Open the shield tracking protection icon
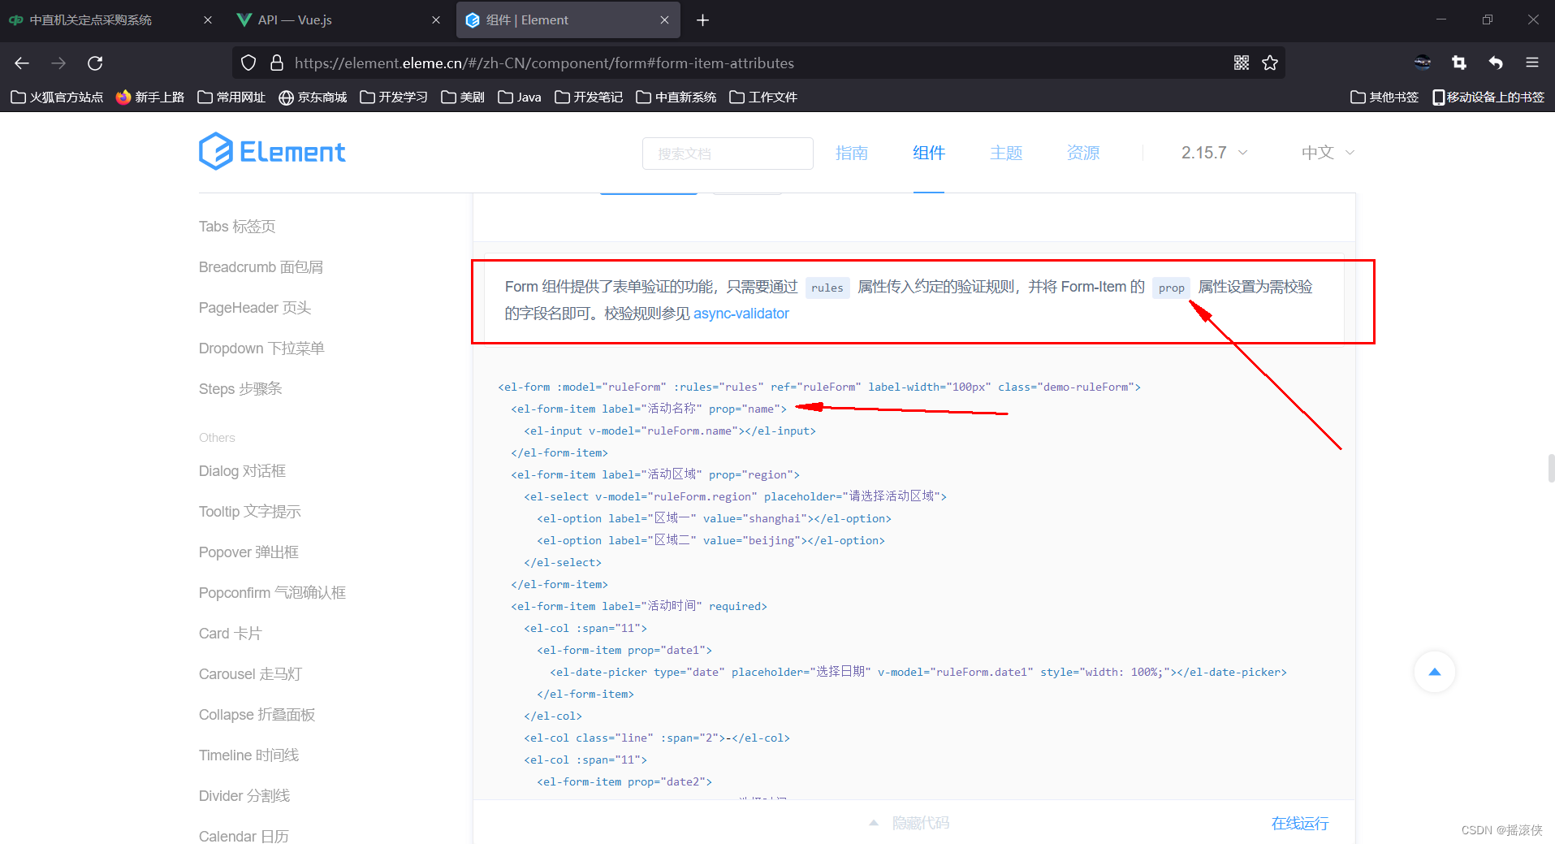The image size is (1555, 844). 248,63
